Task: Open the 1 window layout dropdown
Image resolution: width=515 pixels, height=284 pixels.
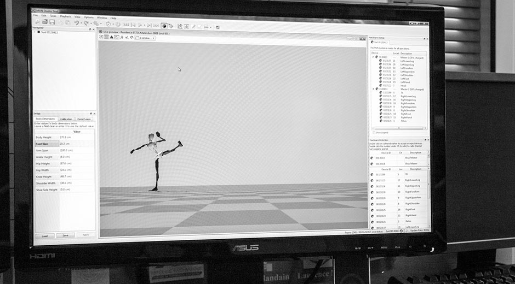Action: [x=146, y=38]
